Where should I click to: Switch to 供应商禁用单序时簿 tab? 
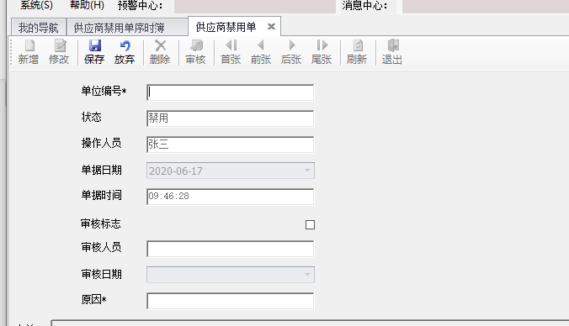pos(120,28)
